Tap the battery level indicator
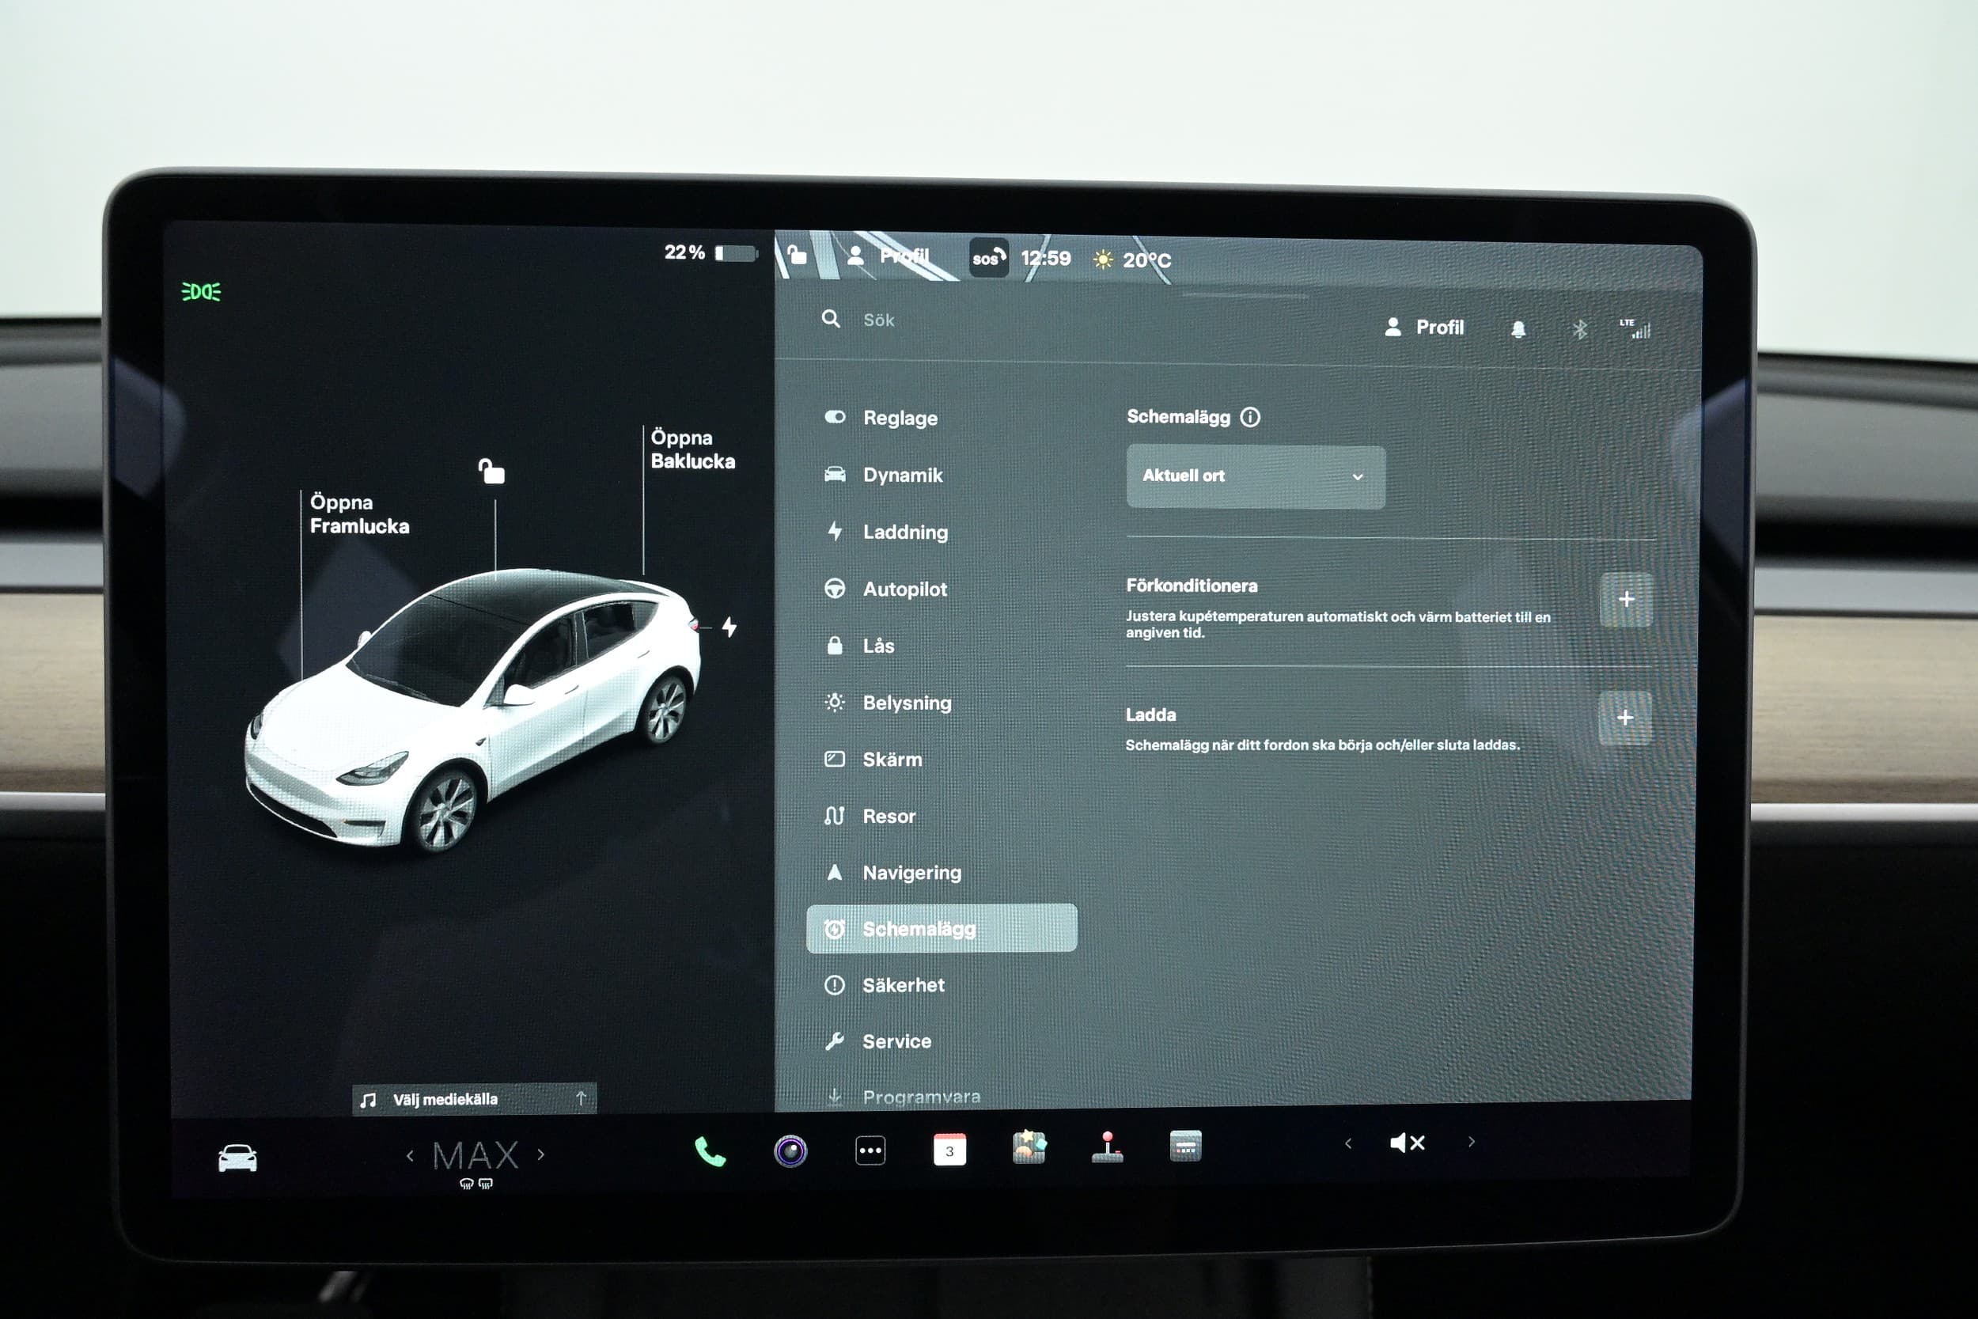The width and height of the screenshot is (1978, 1319). click(736, 253)
